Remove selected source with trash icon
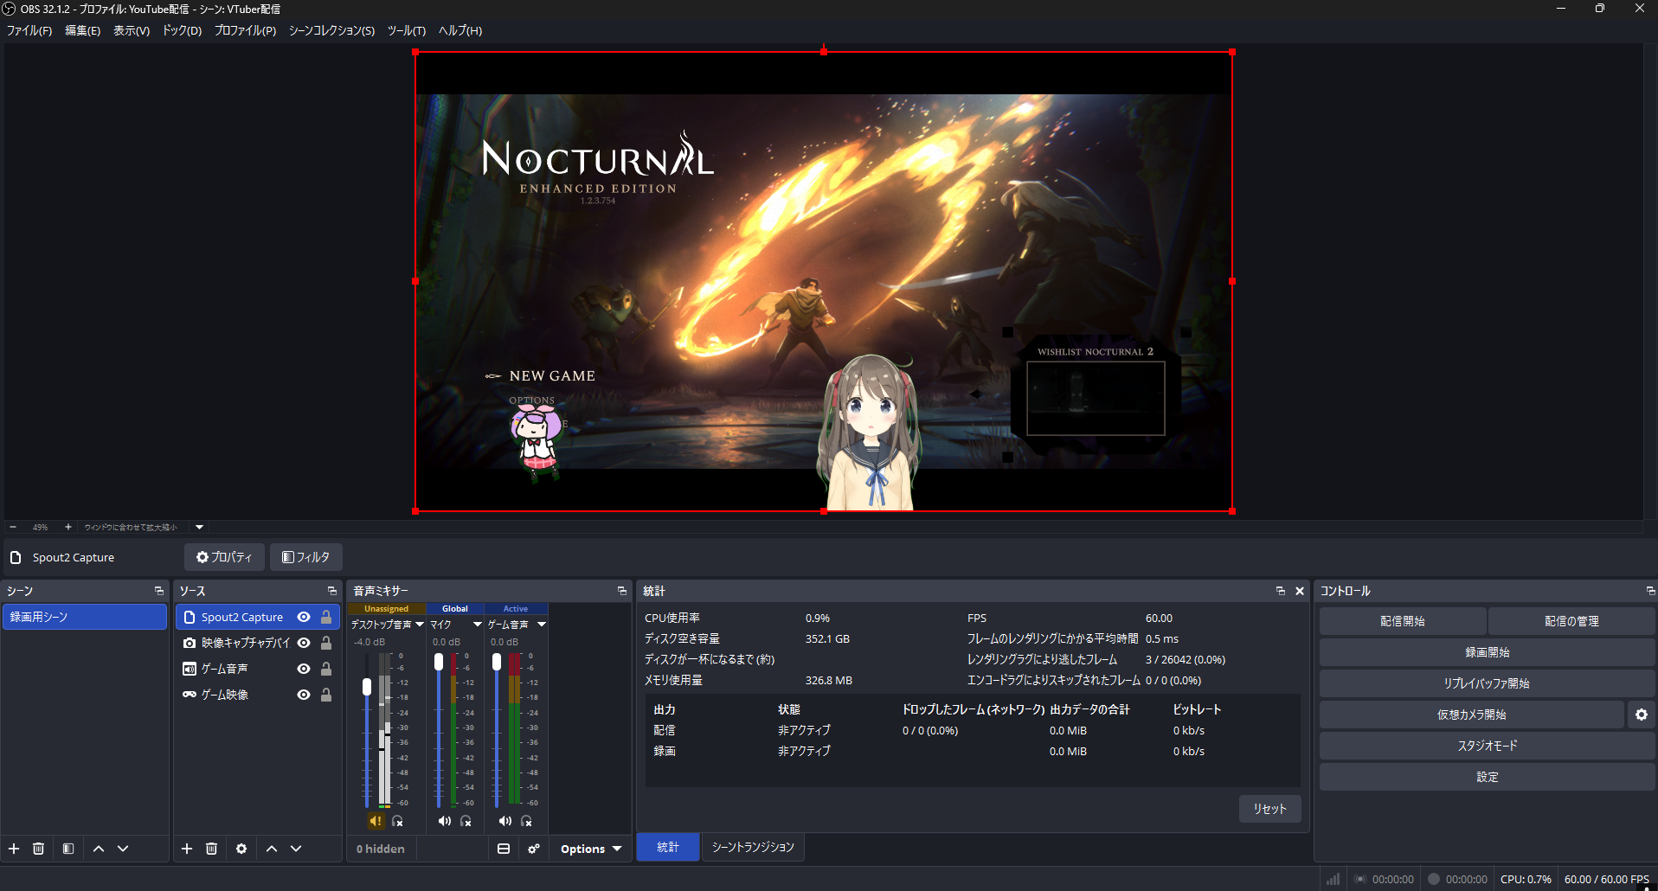Image resolution: width=1658 pixels, height=891 pixels. (211, 849)
